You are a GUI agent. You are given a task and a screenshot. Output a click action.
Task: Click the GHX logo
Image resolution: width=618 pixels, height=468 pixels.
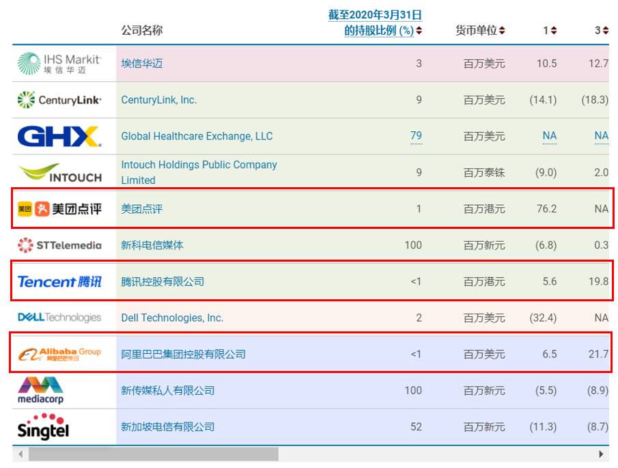[59, 135]
